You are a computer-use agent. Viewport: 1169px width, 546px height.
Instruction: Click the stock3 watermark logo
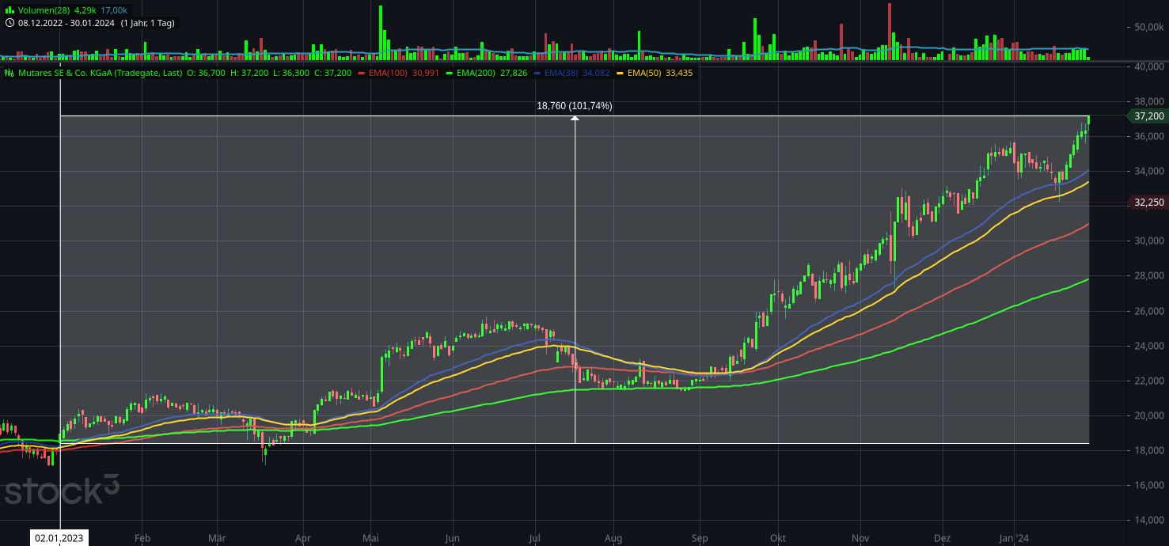click(x=63, y=491)
